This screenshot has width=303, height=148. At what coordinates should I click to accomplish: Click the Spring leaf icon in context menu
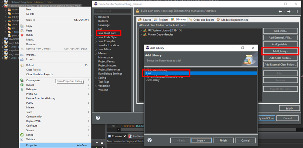pos(22,135)
